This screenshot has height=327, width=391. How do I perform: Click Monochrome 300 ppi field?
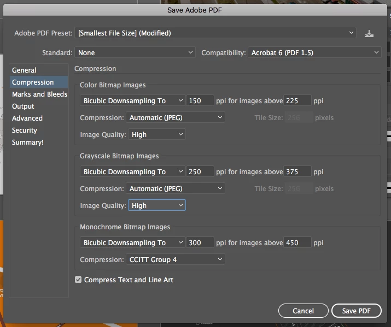(x=200, y=242)
